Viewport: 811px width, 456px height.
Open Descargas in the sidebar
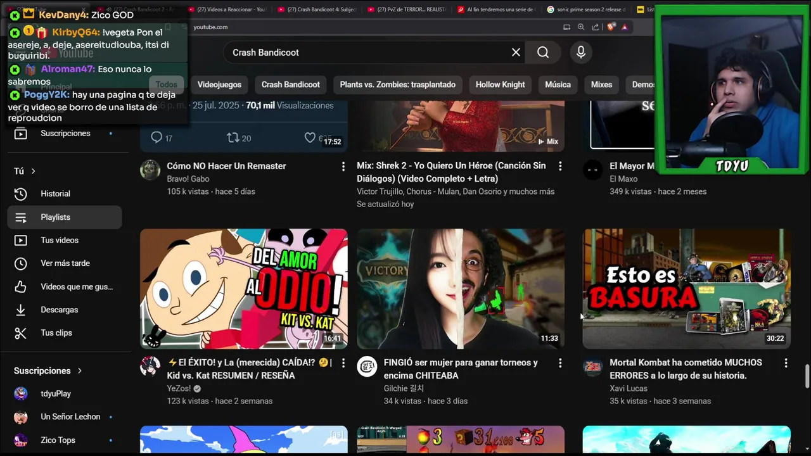64,310
